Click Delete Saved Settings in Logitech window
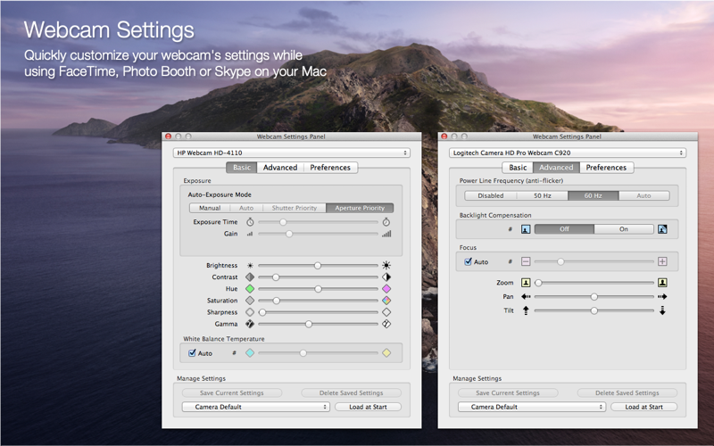Screen dimensions: 714x446 (x=627, y=392)
